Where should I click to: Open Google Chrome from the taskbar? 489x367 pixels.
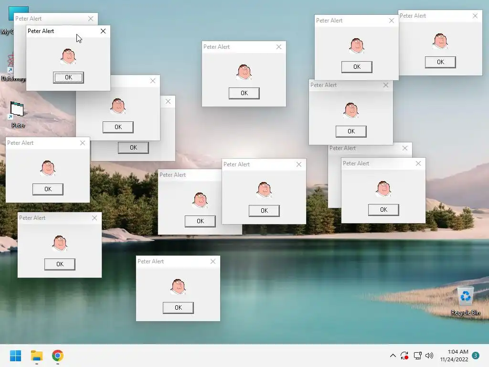(58, 356)
